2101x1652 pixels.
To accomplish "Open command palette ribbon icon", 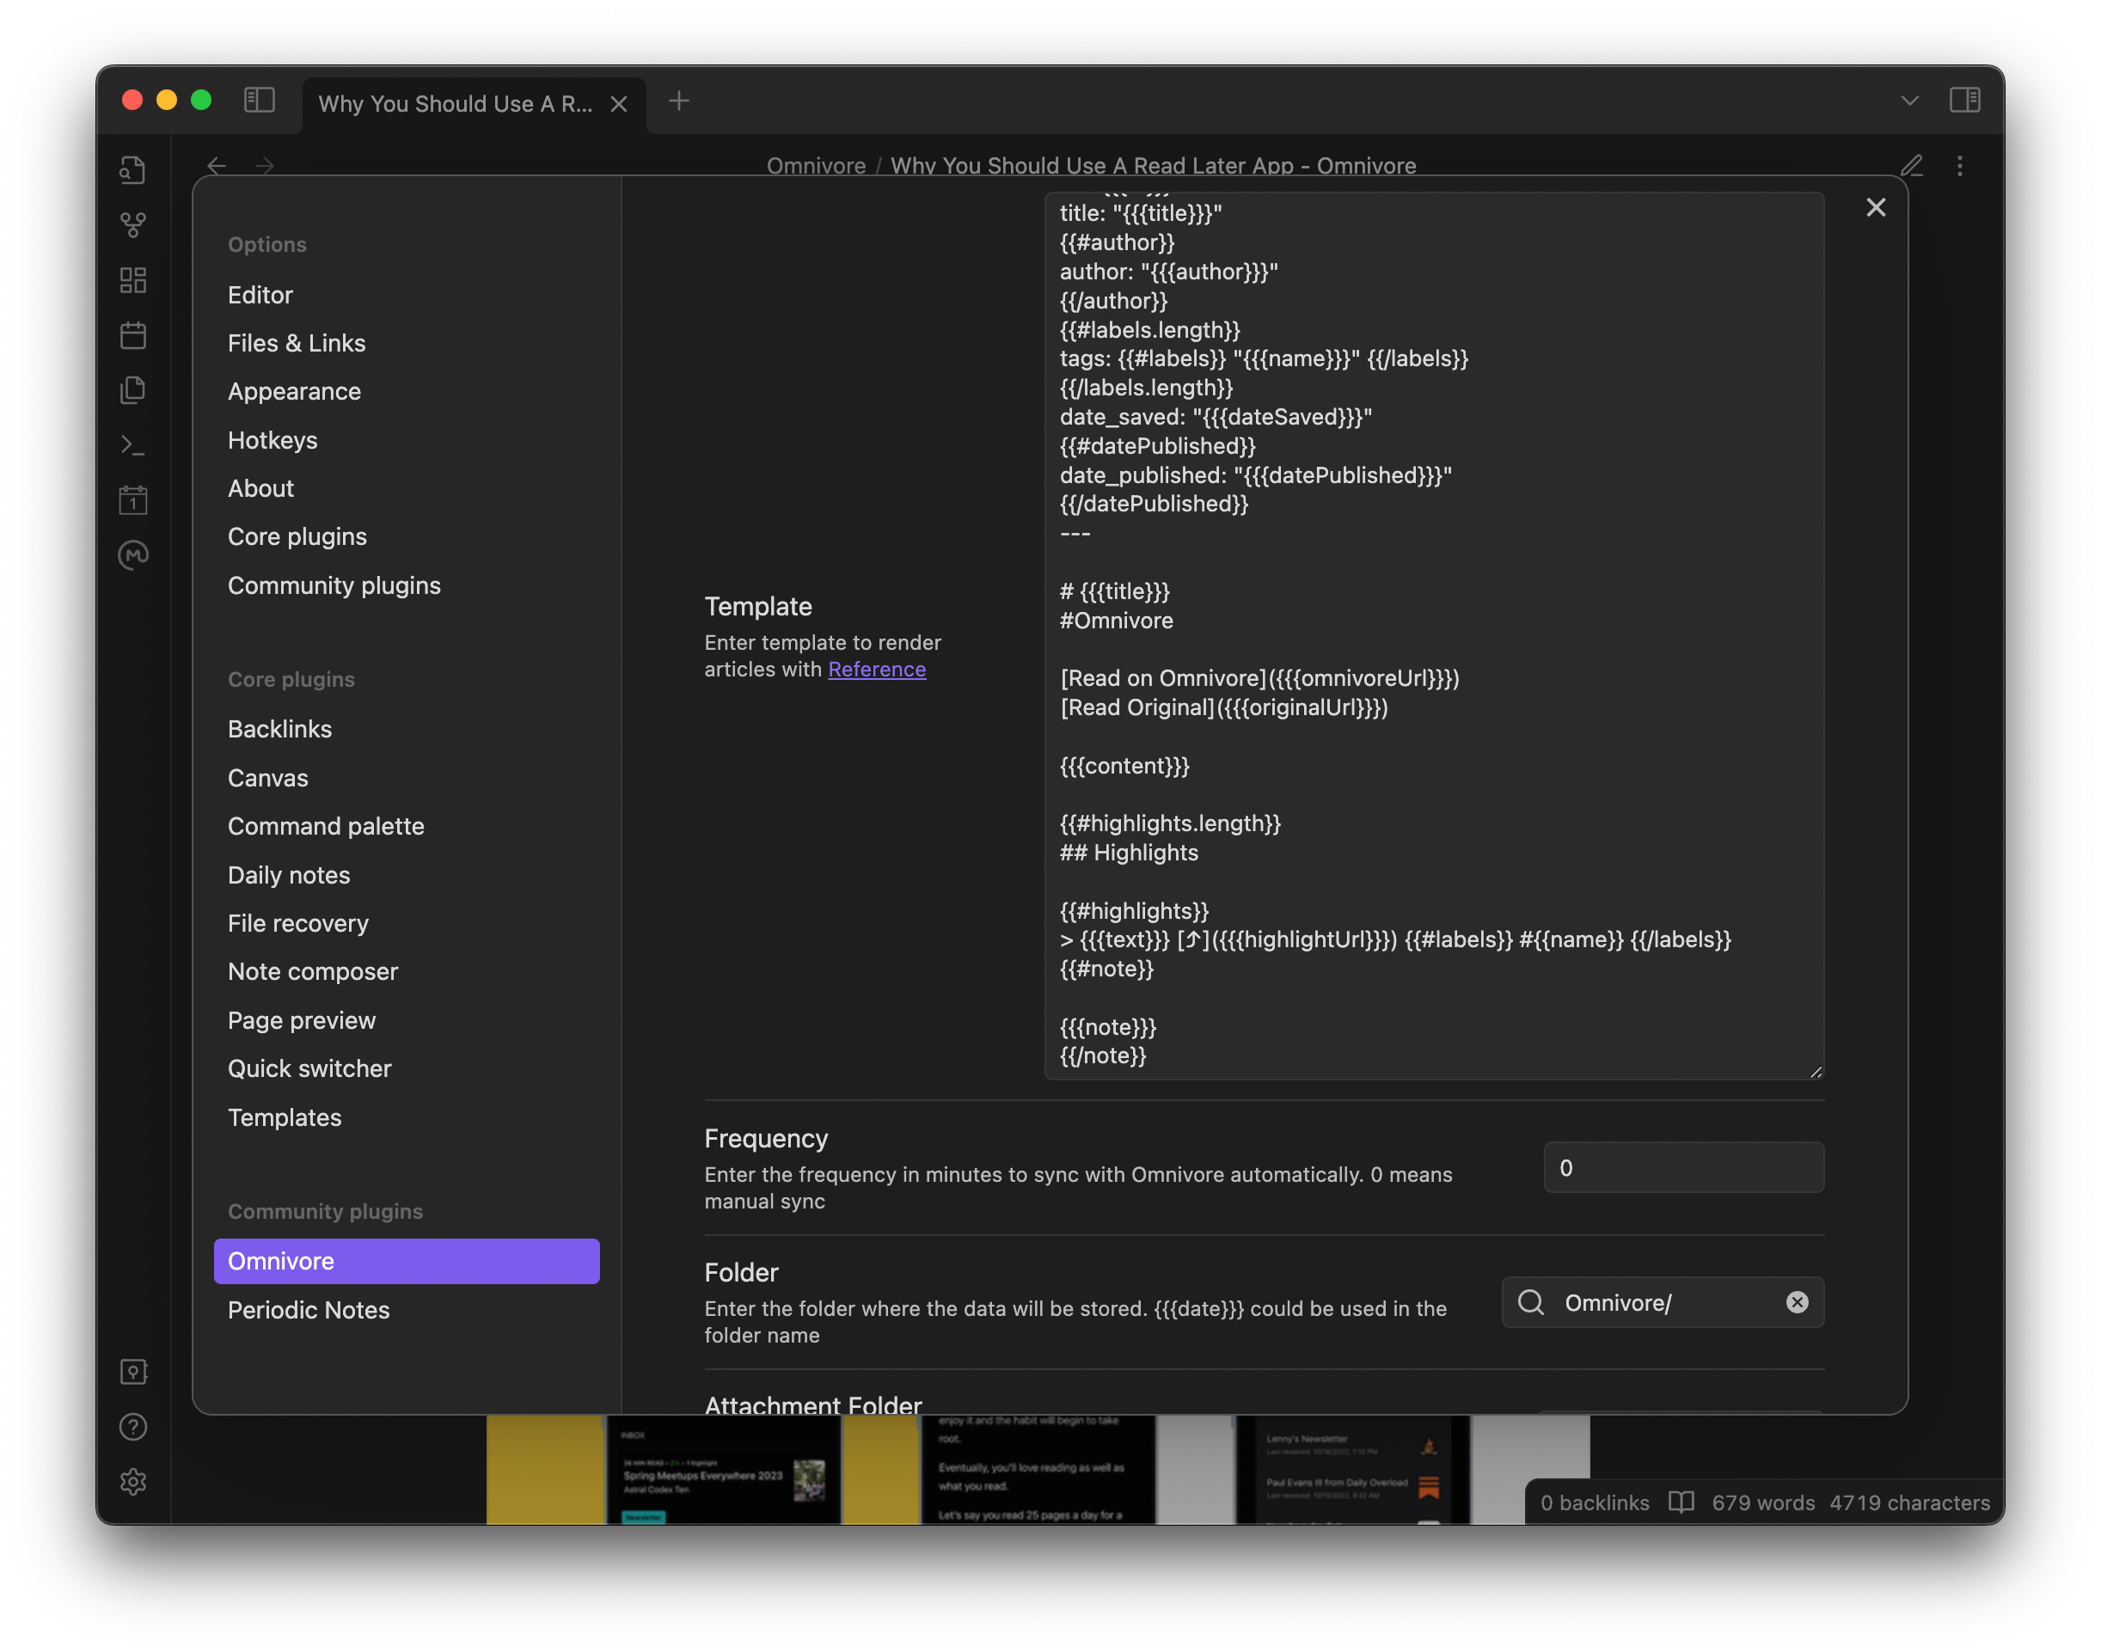I will coord(132,445).
